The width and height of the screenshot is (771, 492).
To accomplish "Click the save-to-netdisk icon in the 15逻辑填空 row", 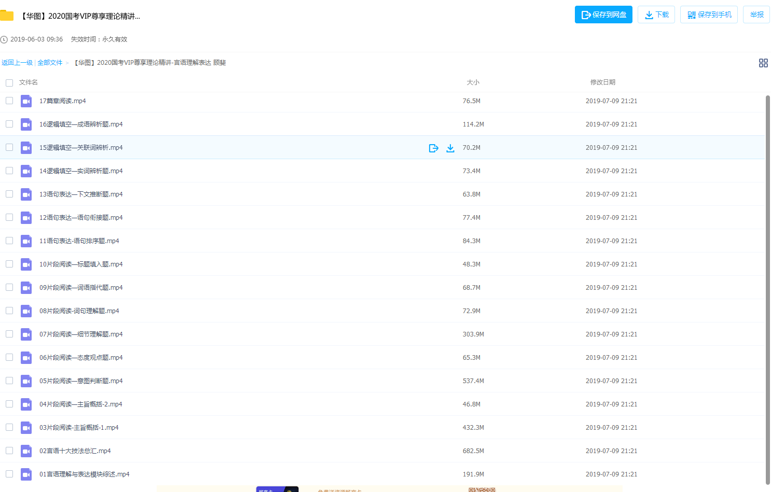I will pyautogui.click(x=434, y=148).
